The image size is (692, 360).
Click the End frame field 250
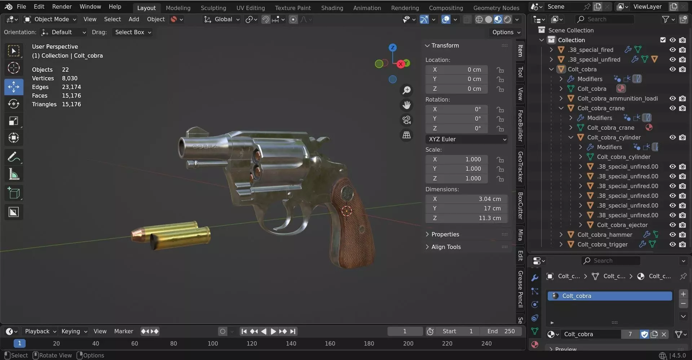click(x=501, y=331)
